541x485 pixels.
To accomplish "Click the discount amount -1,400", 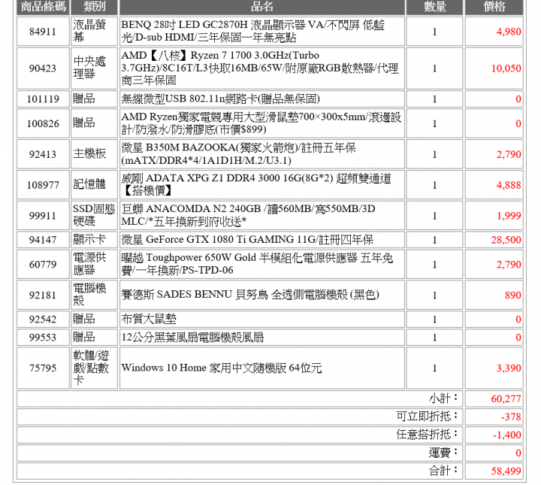I will pyautogui.click(x=507, y=435).
